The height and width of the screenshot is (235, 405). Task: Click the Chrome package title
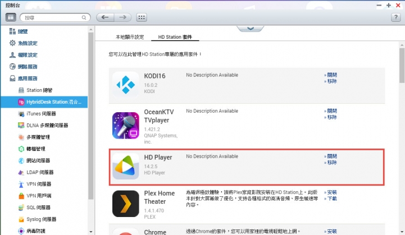coord(155,232)
